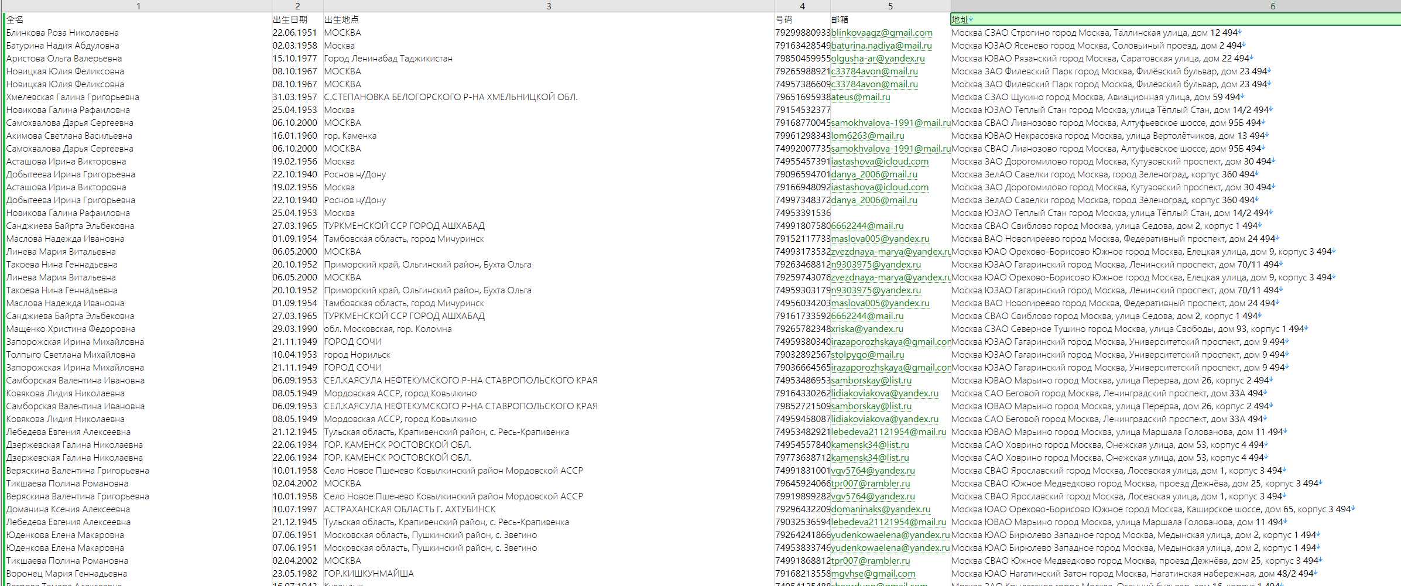Select column header 2
This screenshot has width=1401, height=586.
click(297, 6)
